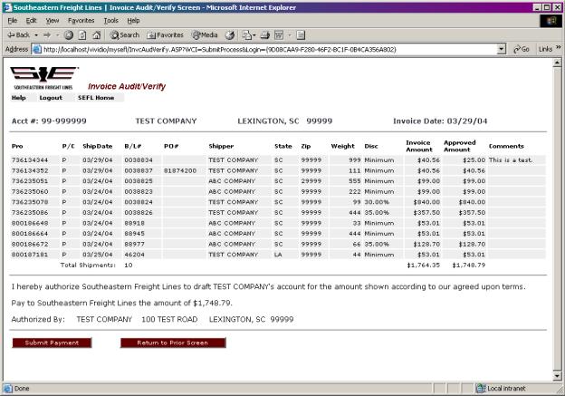Open the Favorites menu in menu bar
Viewport: 565px width, 396px height.
(x=81, y=20)
